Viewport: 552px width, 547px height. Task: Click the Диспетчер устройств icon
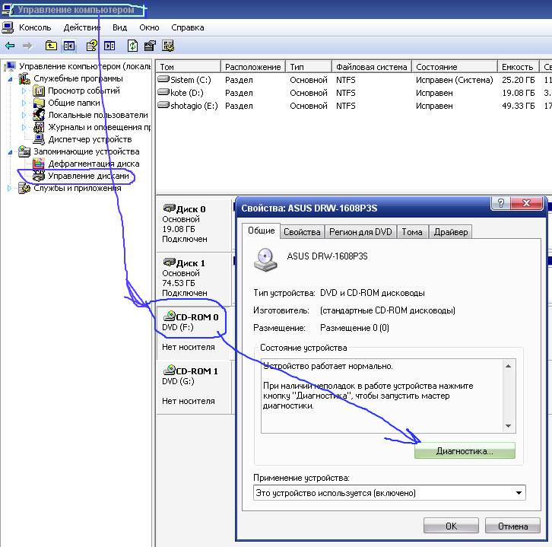(39, 139)
